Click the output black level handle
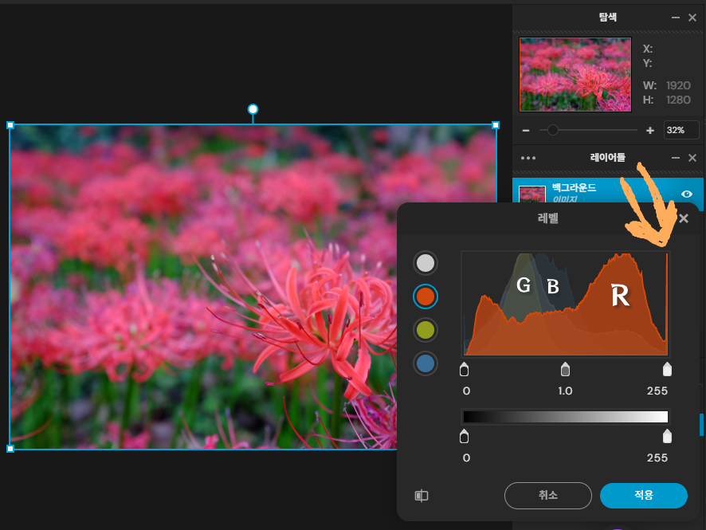Image resolution: width=706 pixels, height=530 pixels. coord(465,436)
